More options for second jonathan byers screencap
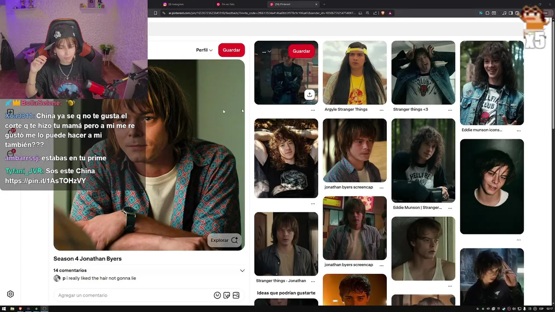 [x=382, y=265]
